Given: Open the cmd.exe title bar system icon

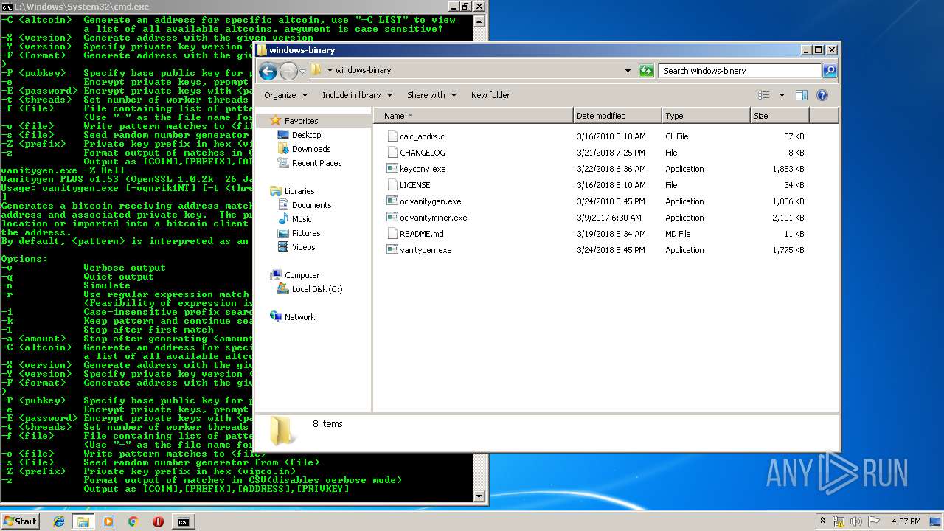Looking at the screenshot, I should 7,7.
